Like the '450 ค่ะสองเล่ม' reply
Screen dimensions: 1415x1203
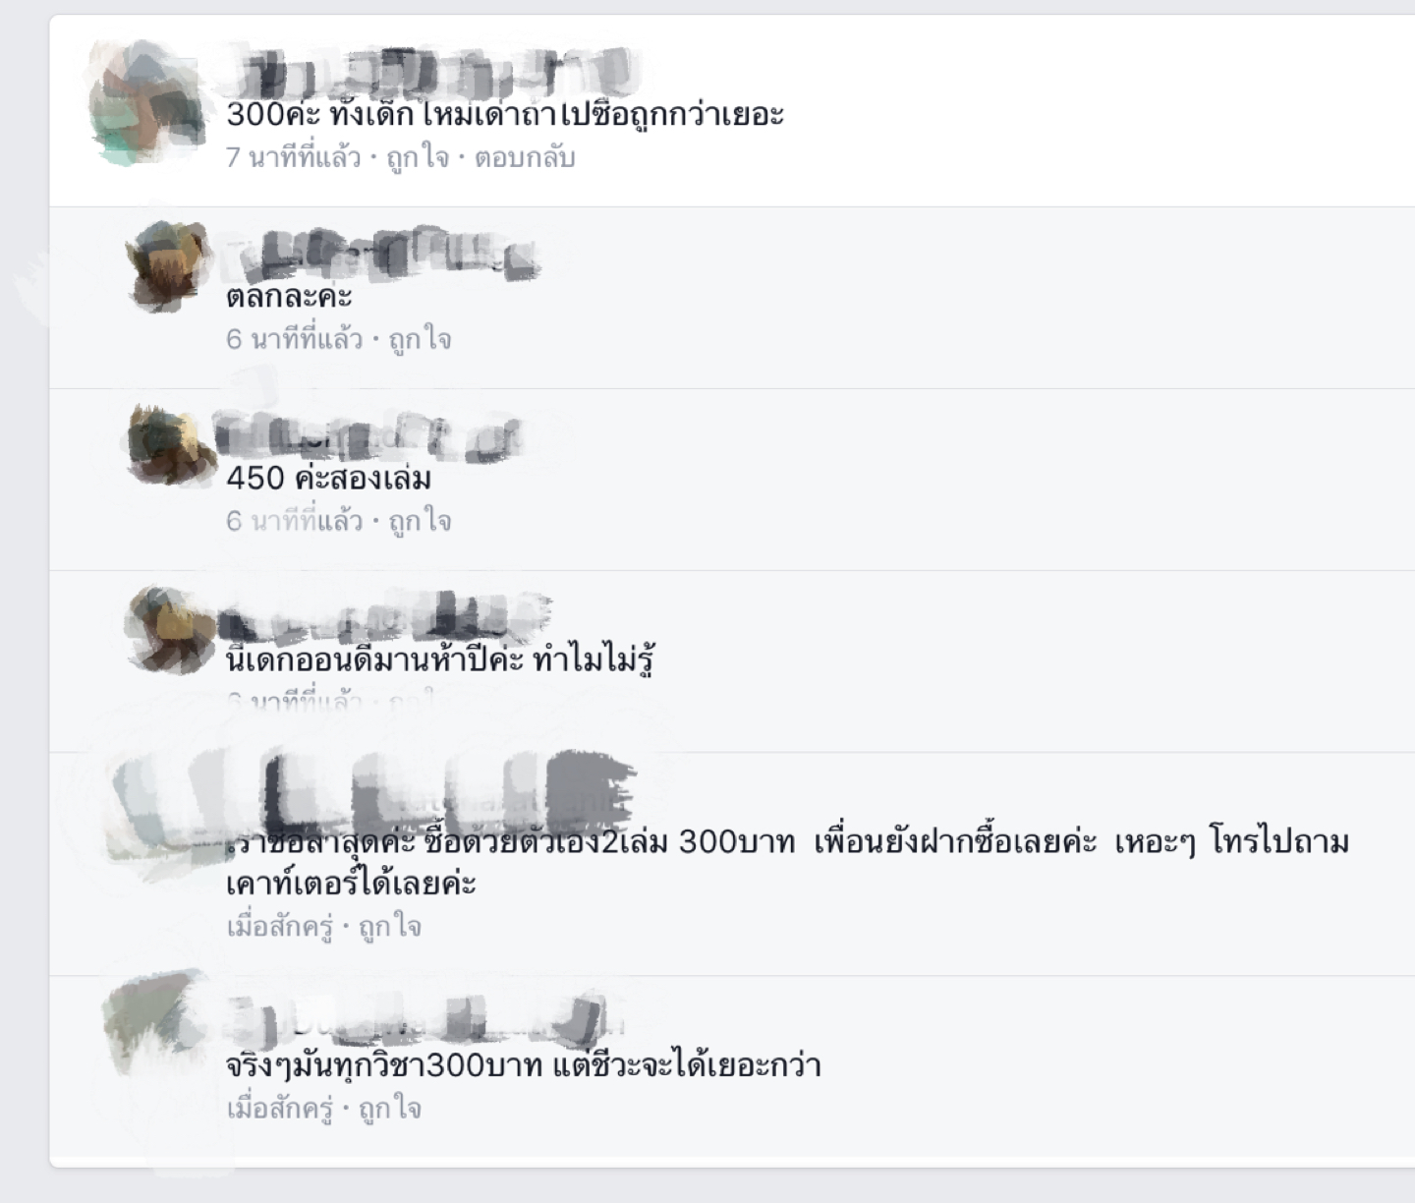tap(420, 521)
